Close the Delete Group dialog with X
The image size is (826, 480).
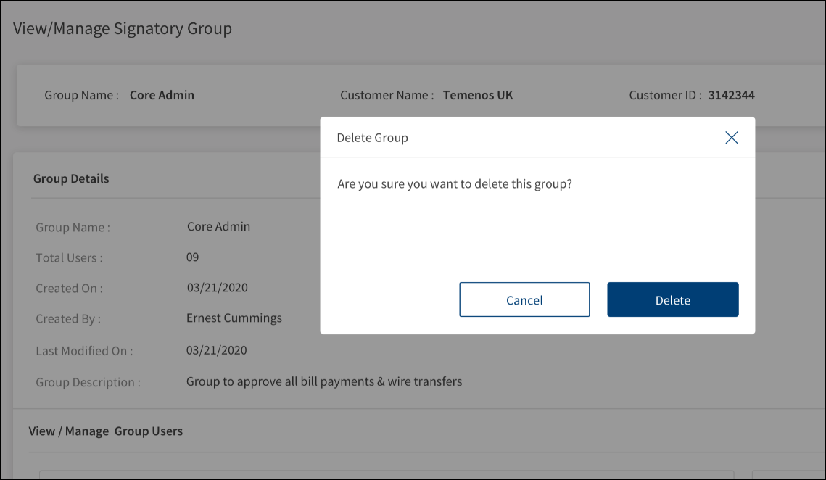point(731,138)
